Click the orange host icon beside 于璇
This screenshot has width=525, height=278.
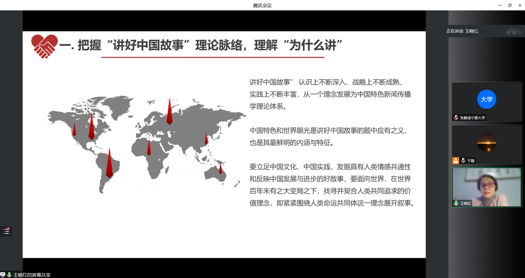point(456,160)
